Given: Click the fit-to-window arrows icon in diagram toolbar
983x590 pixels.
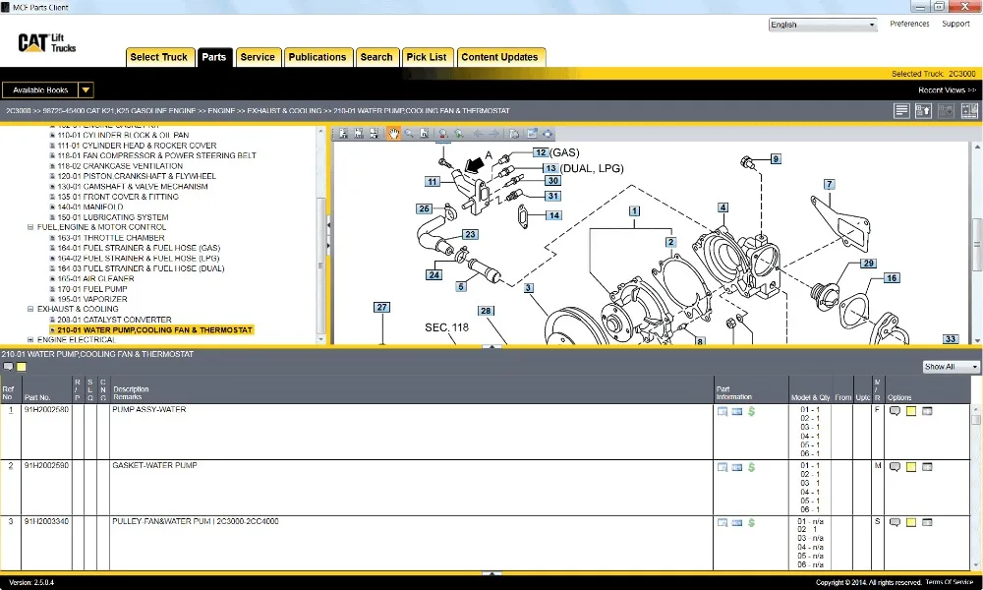Looking at the screenshot, I should click(x=548, y=134).
